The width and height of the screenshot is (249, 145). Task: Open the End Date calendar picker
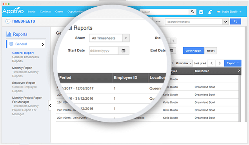(x=171, y=50)
